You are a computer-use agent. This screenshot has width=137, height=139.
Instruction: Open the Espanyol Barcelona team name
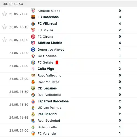tap(53, 101)
